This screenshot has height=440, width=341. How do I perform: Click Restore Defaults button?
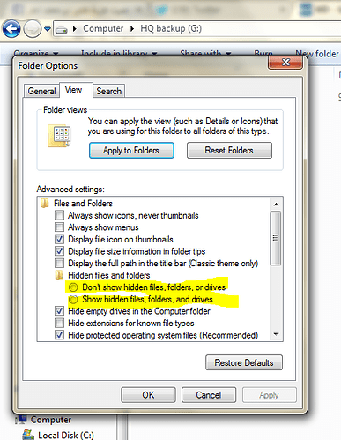pyautogui.click(x=244, y=362)
